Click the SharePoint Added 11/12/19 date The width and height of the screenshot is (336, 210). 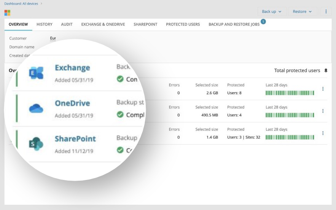tap(74, 151)
